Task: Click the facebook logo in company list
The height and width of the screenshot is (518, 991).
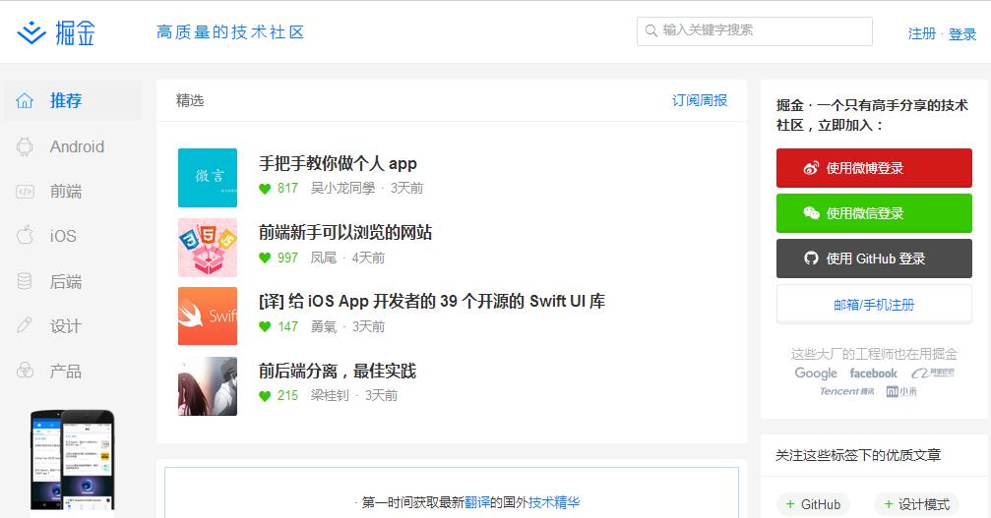Action: pos(874,374)
